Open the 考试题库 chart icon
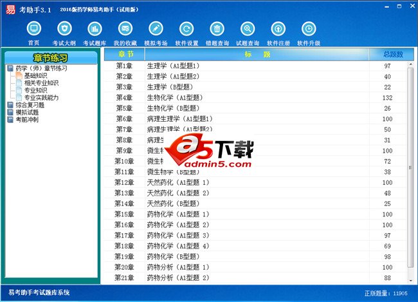Image resolution: width=418 pixels, height=302 pixels. click(95, 28)
